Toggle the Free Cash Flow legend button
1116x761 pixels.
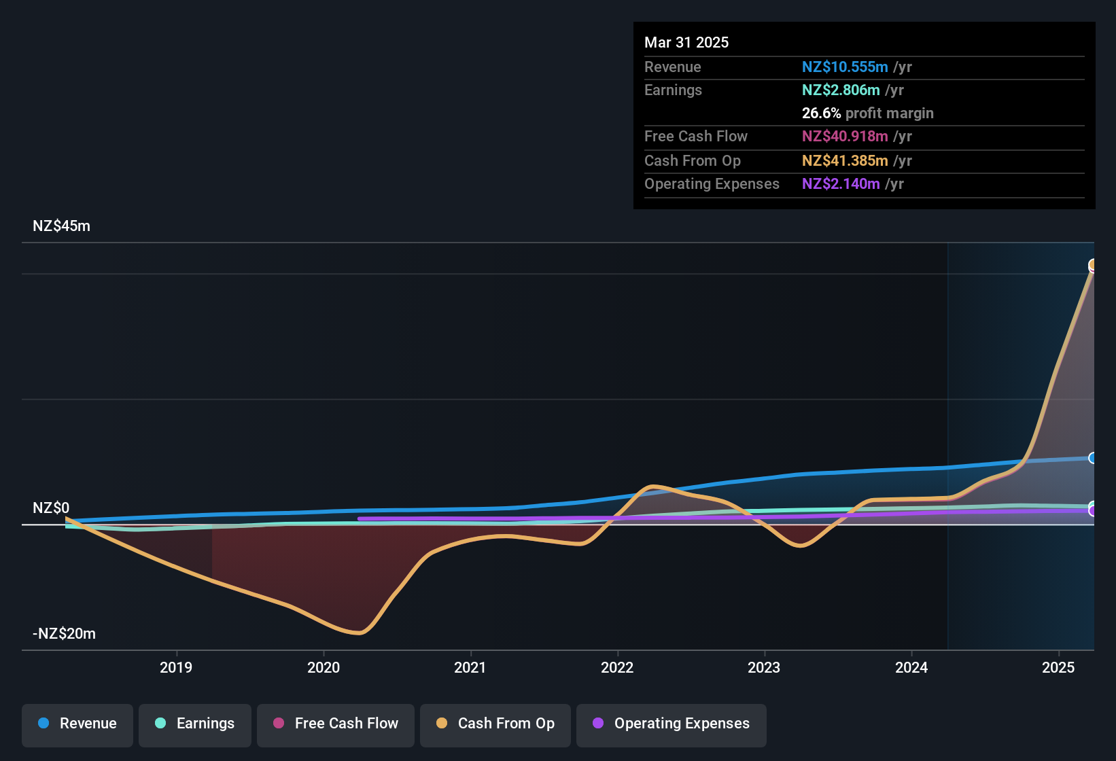(336, 725)
